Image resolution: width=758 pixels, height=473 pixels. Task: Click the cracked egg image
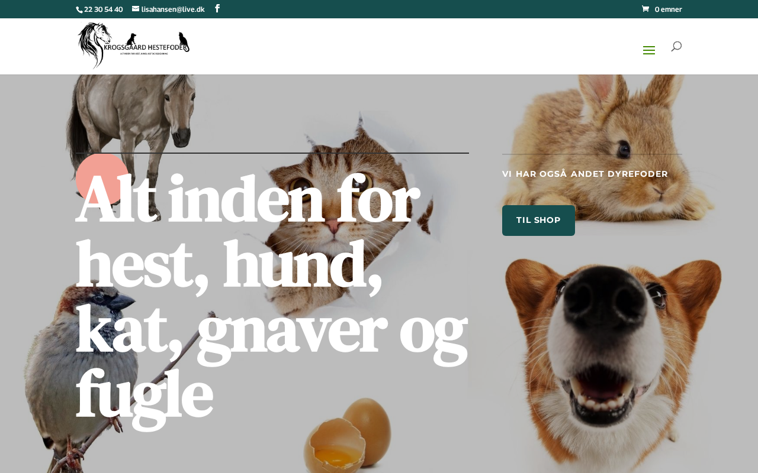348,438
